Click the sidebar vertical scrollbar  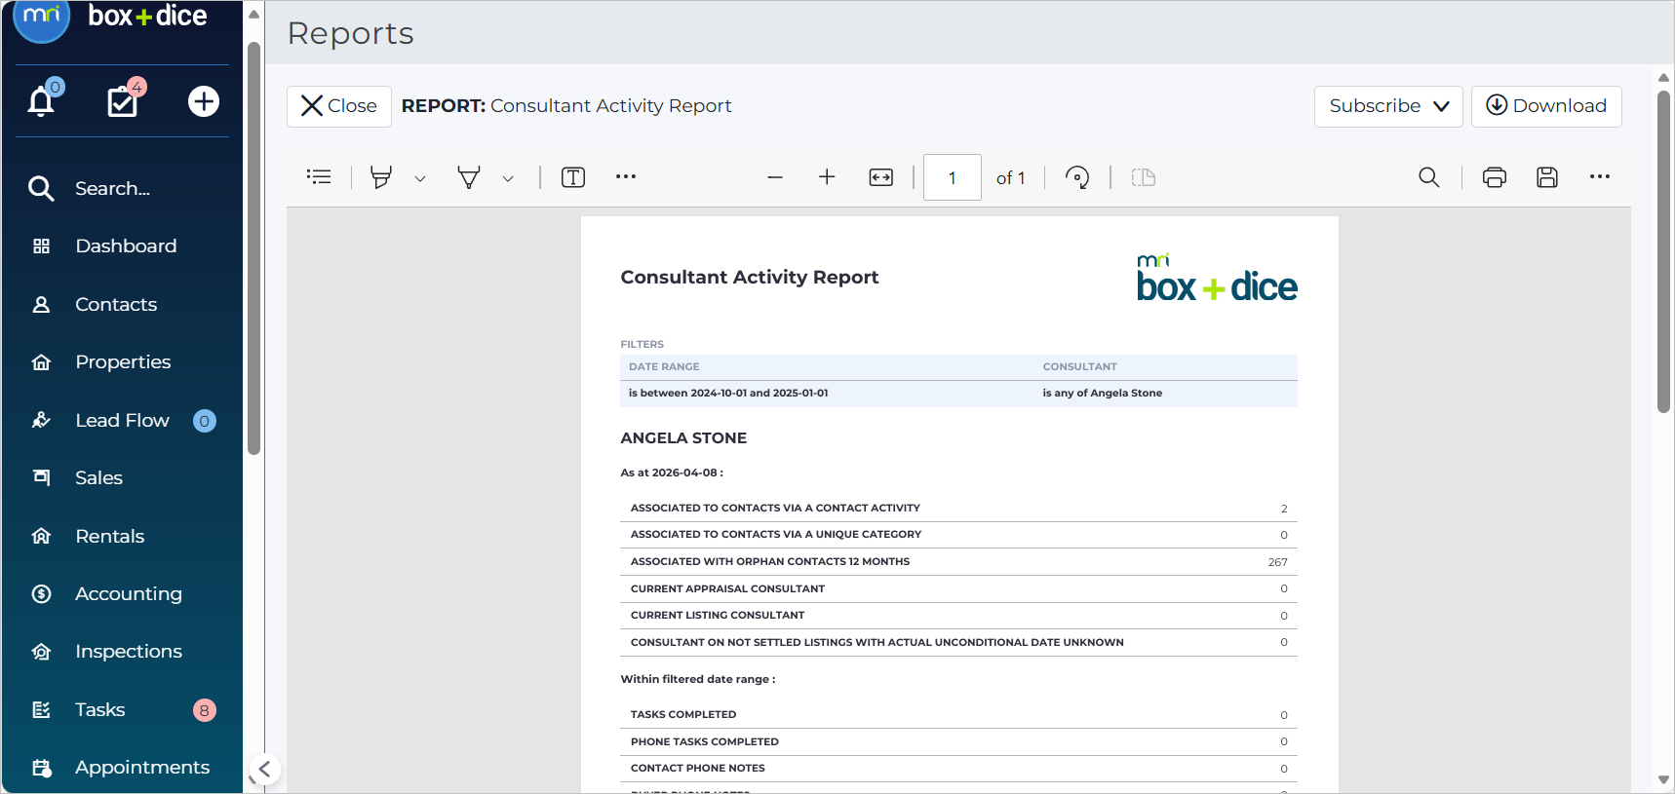point(253,248)
